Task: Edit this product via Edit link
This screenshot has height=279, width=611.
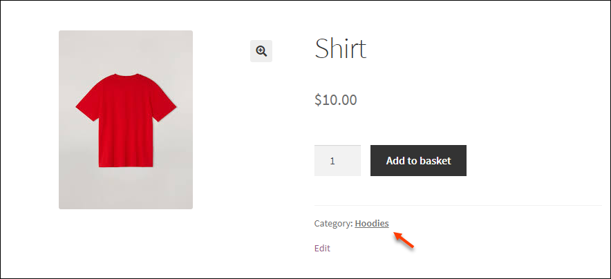Action: tap(322, 248)
